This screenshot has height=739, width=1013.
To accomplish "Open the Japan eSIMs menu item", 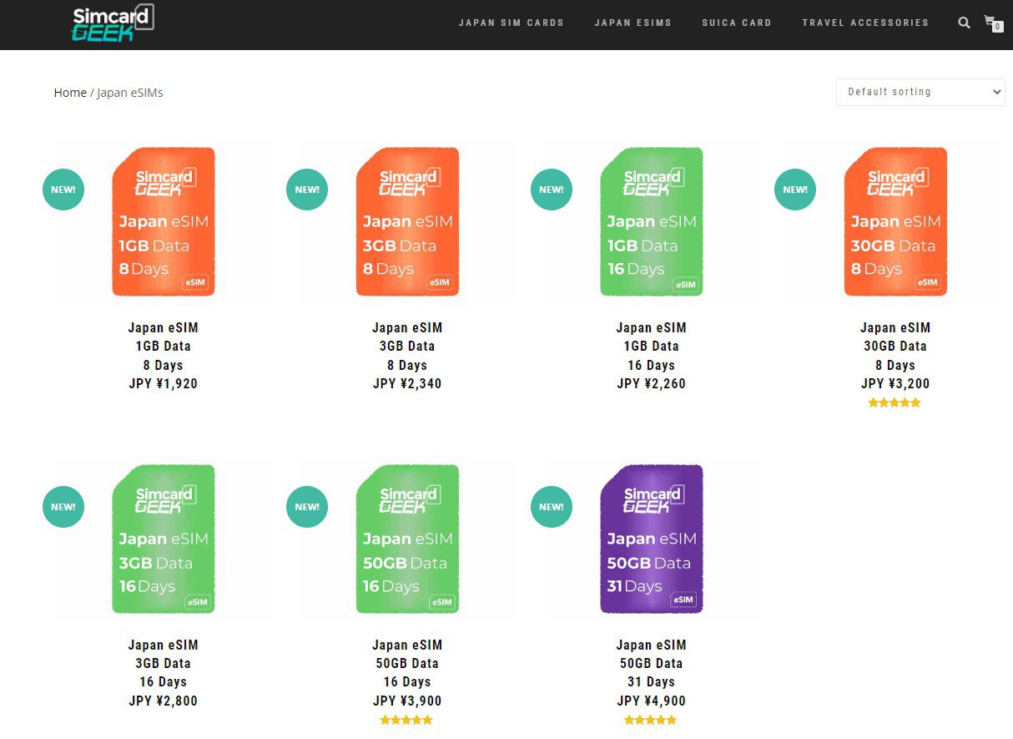I will coord(632,23).
